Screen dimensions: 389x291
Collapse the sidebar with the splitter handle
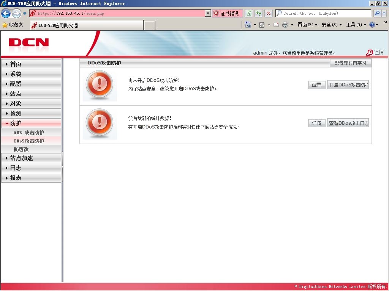(x=63, y=167)
